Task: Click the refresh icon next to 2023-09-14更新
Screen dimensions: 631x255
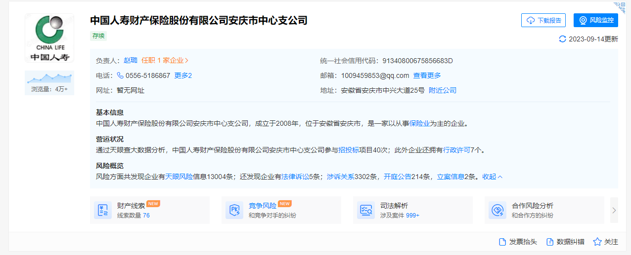Action: [x=562, y=39]
